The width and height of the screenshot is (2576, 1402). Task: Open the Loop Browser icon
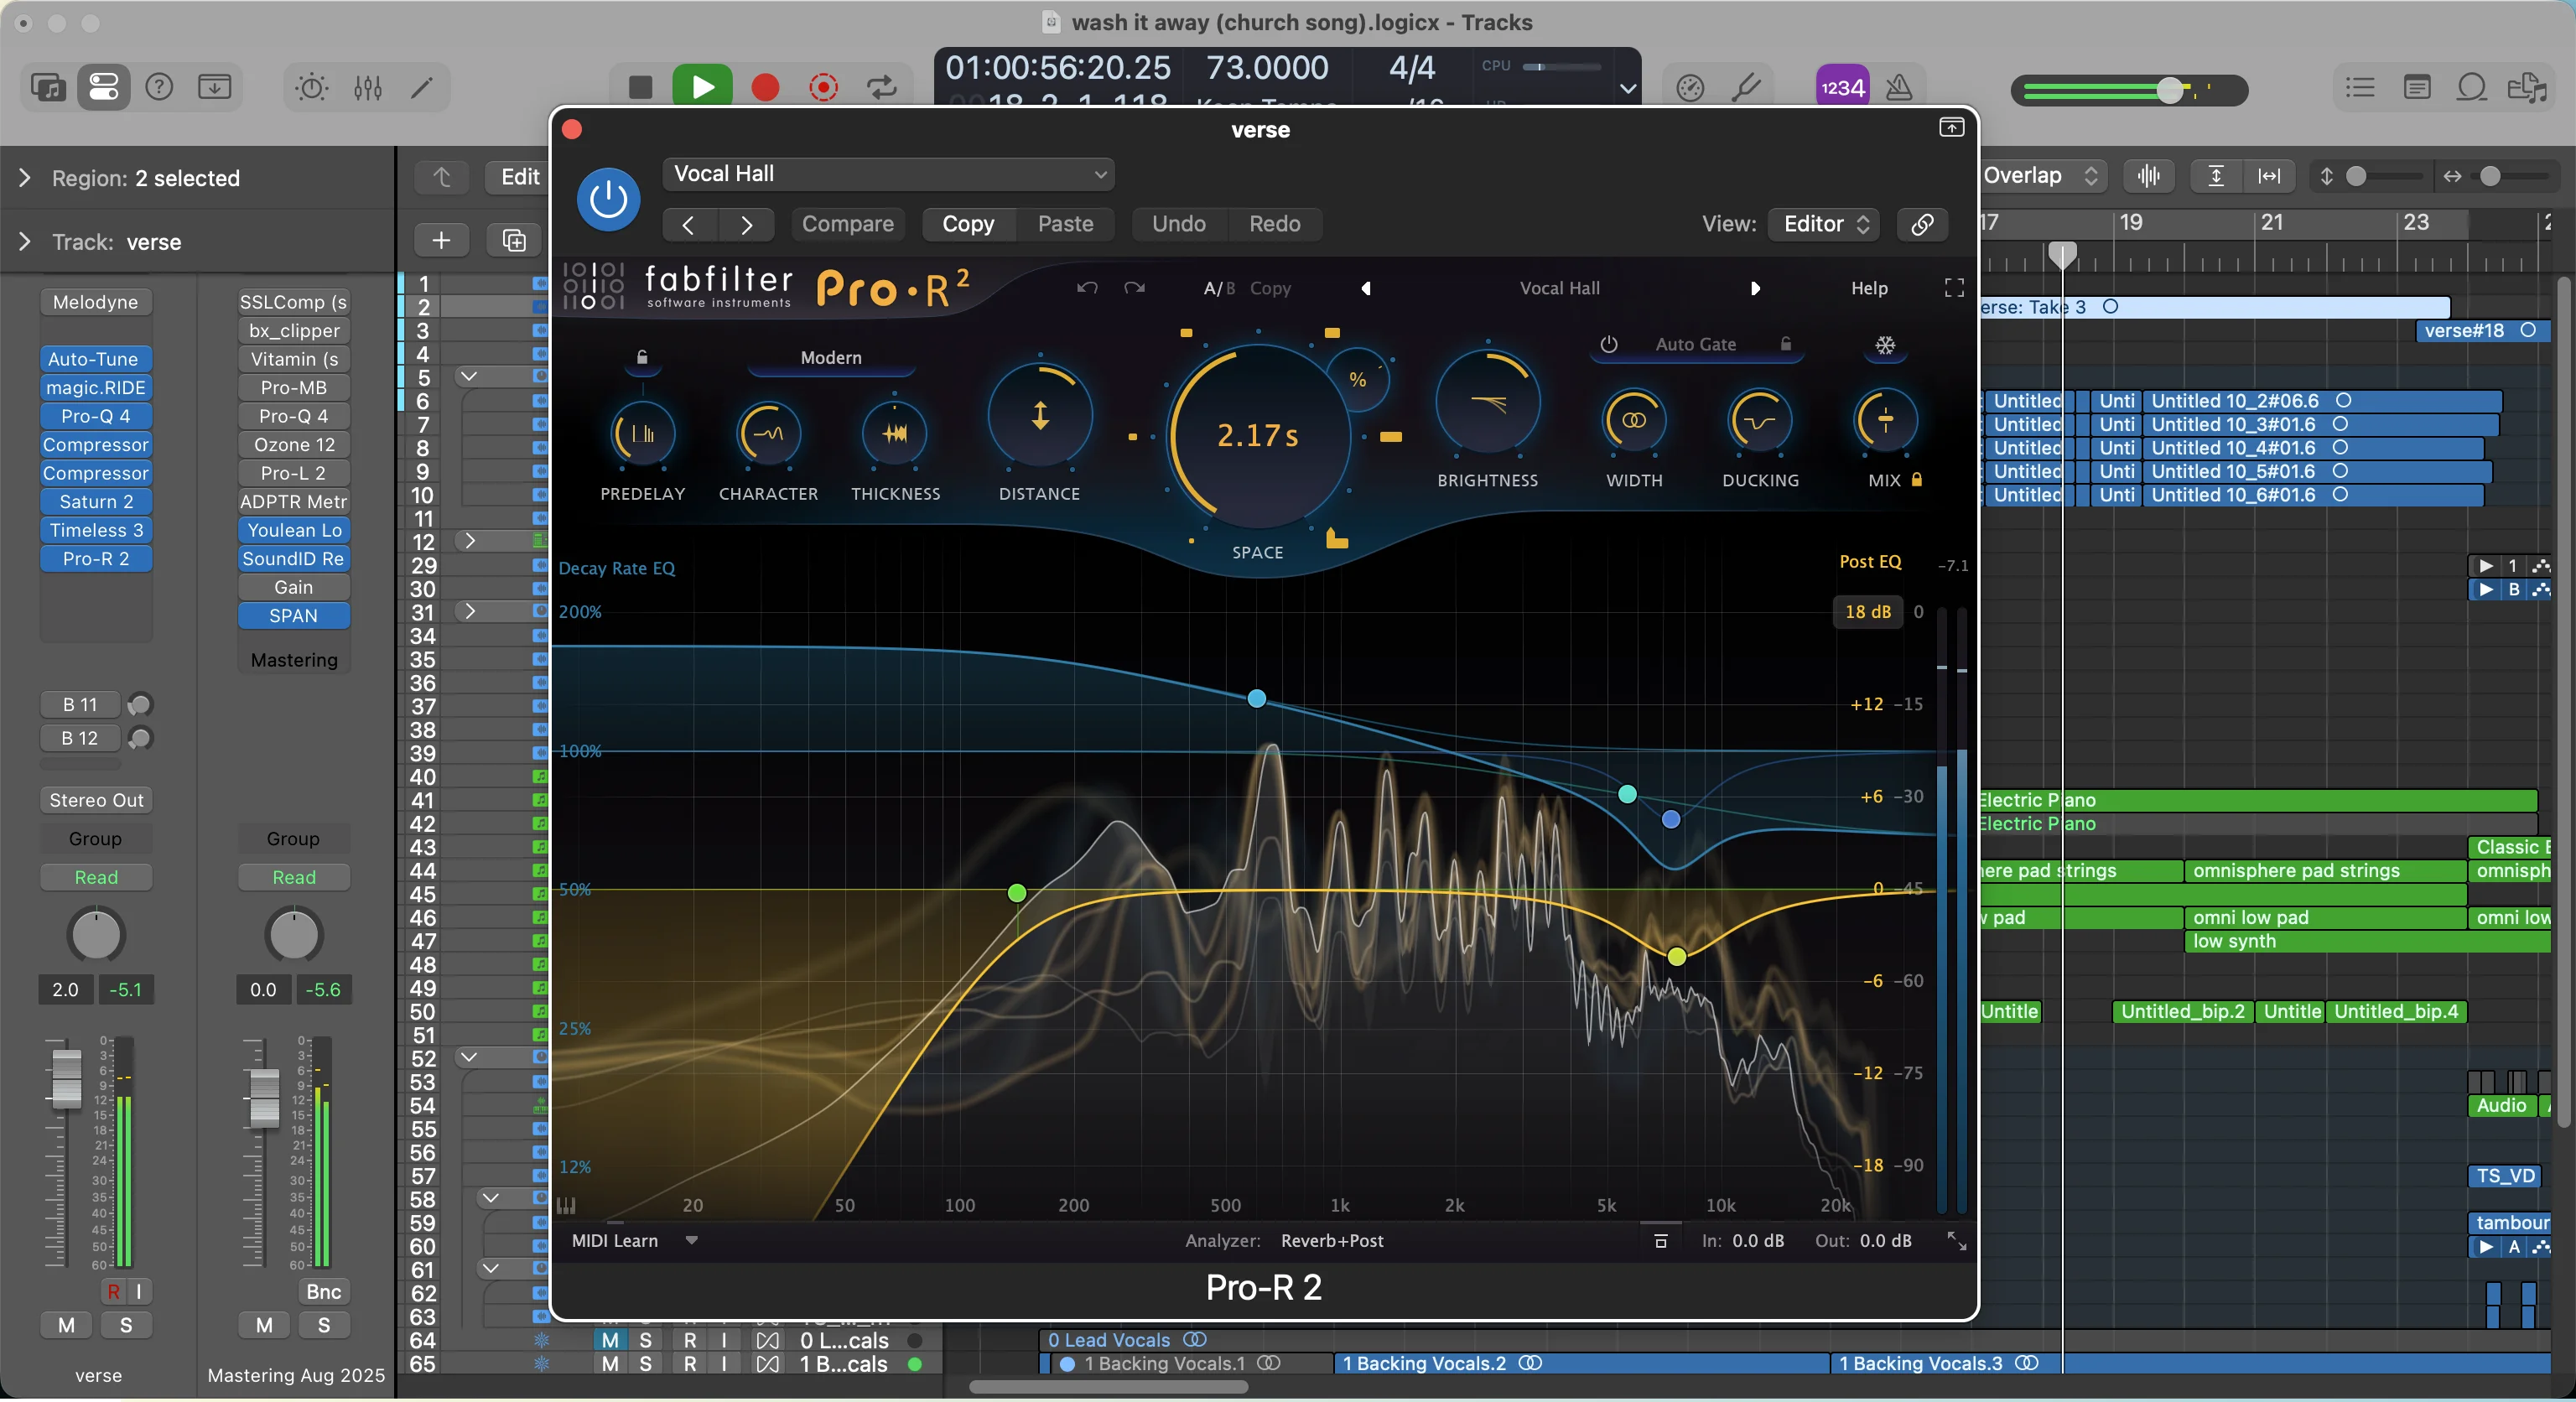2470,88
